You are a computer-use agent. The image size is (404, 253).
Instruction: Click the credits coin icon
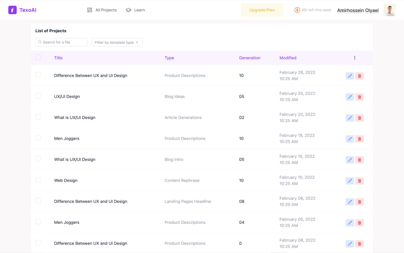pyautogui.click(x=297, y=10)
